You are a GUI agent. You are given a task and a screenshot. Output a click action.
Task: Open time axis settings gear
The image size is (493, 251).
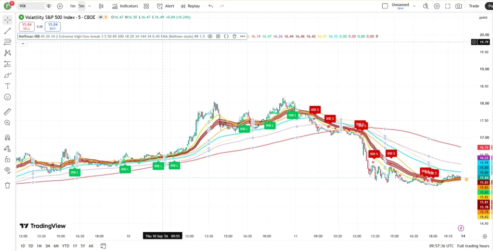click(485, 236)
